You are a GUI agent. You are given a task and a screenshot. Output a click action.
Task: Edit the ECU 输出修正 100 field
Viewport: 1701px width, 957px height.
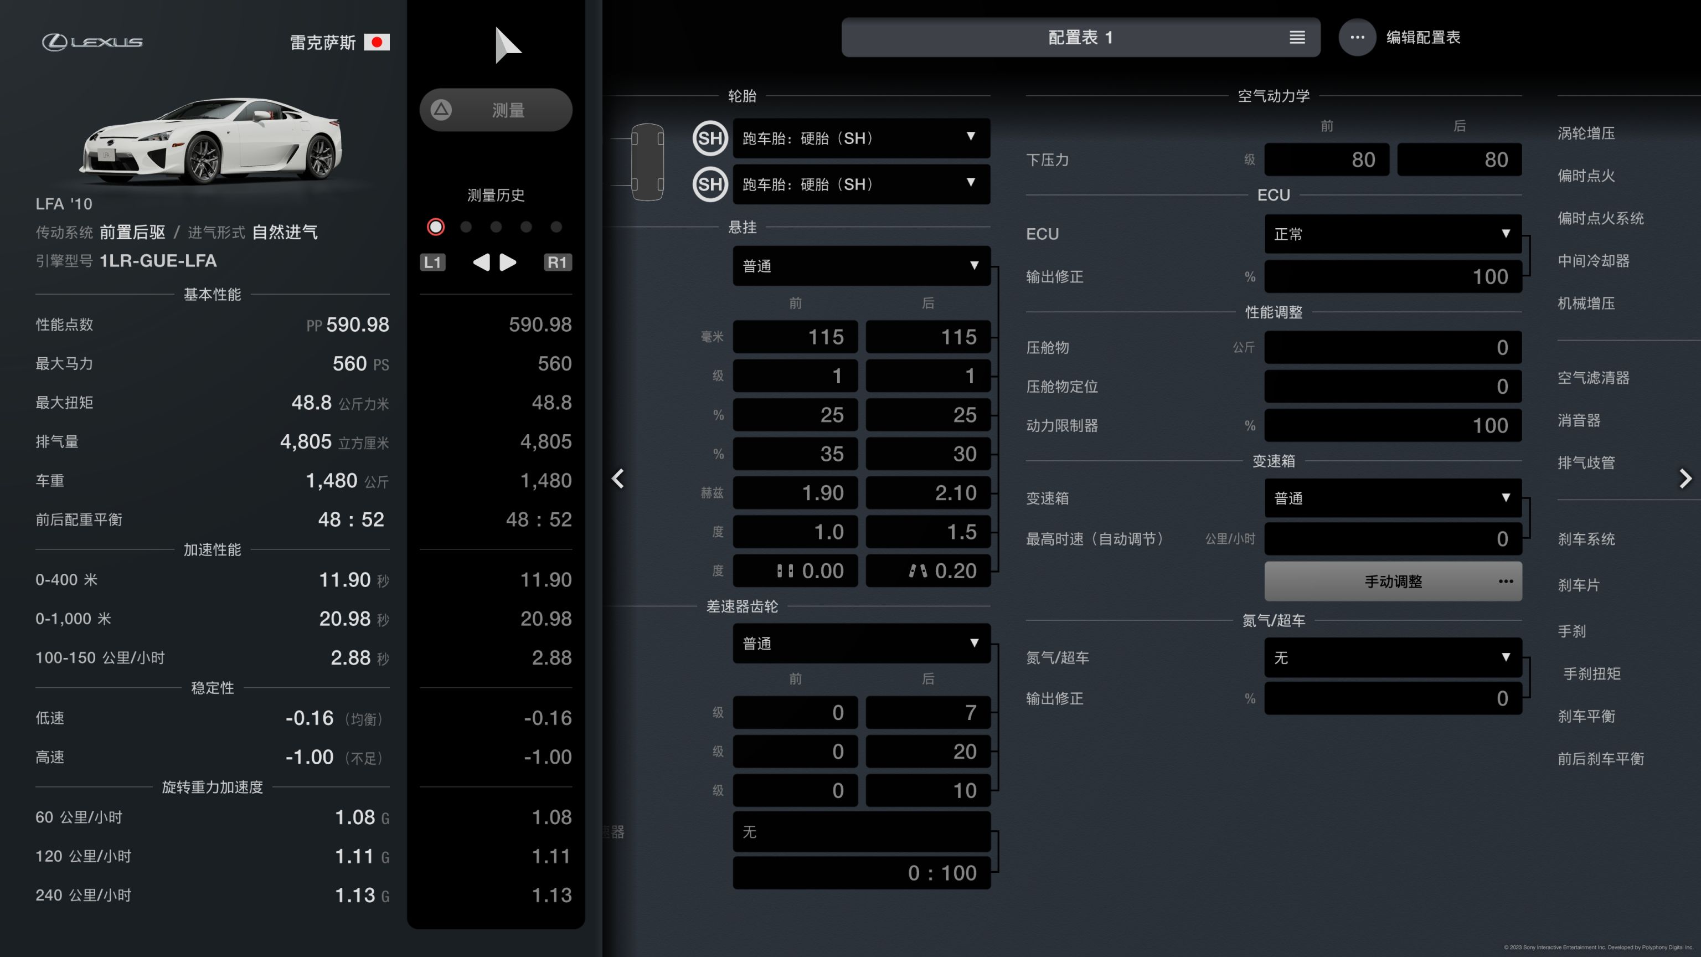point(1393,276)
